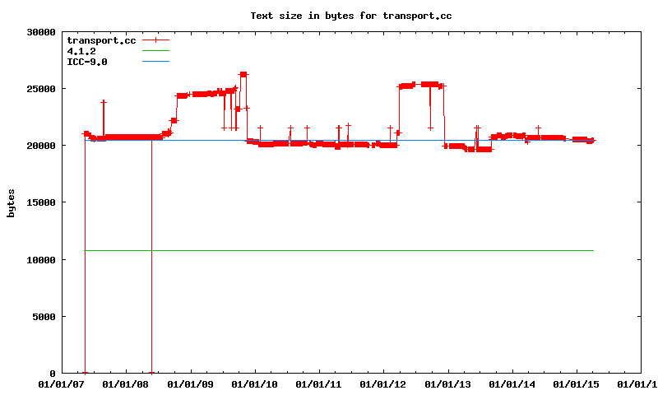Select the 25000 y-axis tick label
Image resolution: width=658 pixels, height=395 pixels.
point(41,89)
